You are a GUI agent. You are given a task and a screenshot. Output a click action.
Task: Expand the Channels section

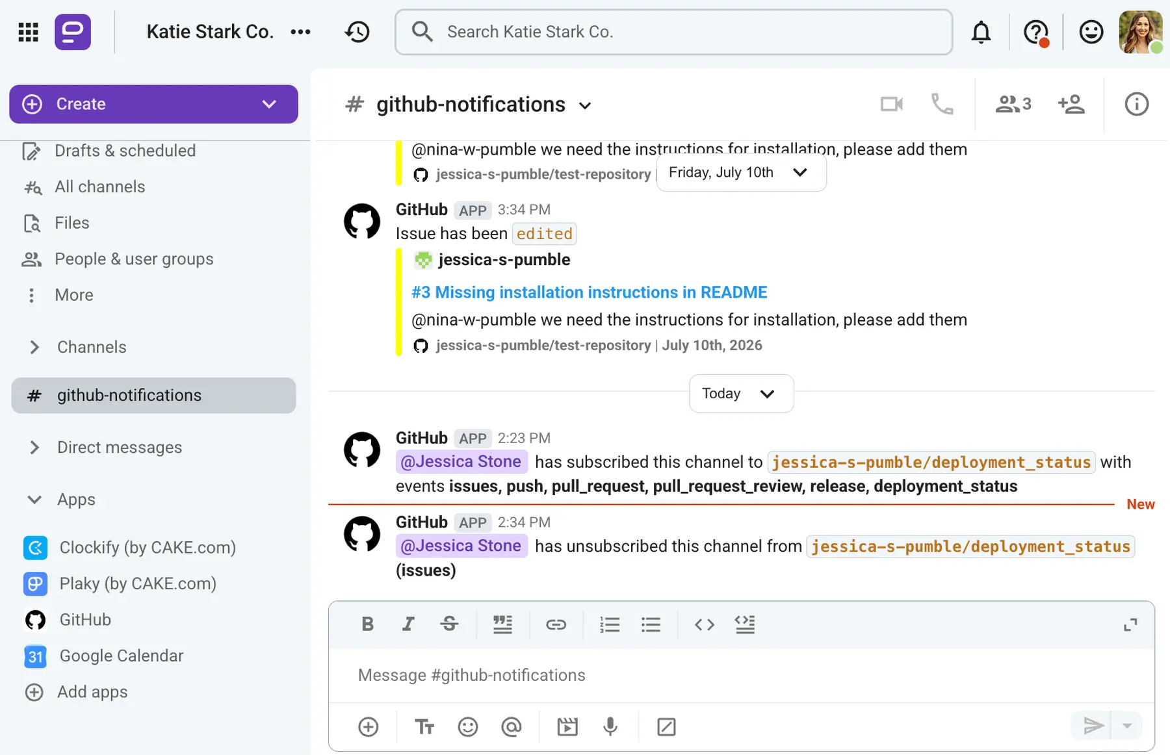[x=92, y=347]
